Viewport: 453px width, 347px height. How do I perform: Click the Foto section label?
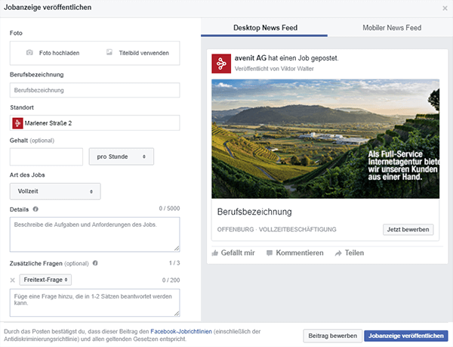(x=16, y=33)
